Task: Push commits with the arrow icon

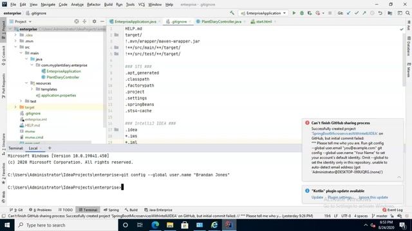Action: tap(364, 13)
